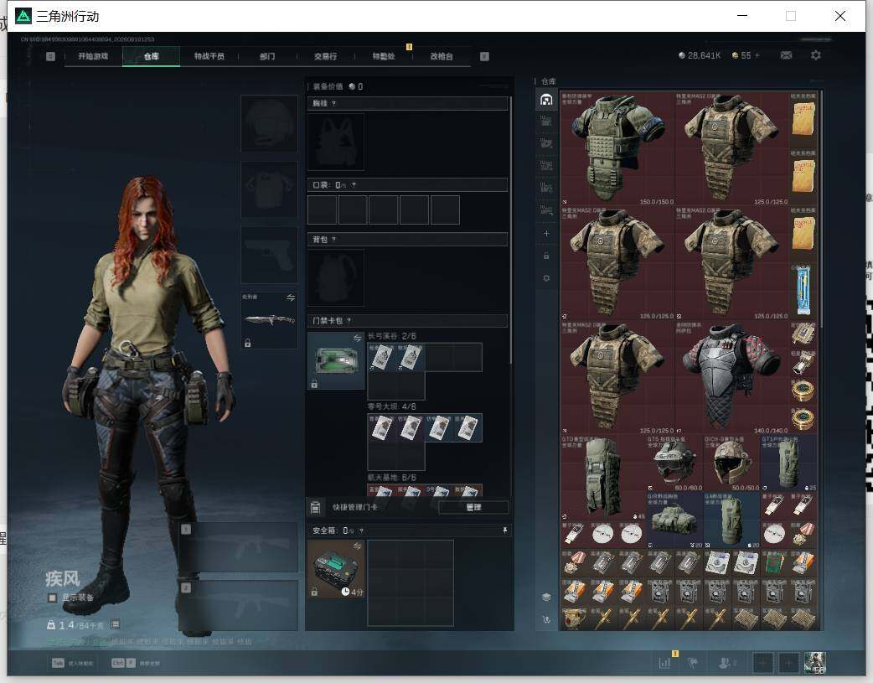This screenshot has height=683, width=873.
Task: Switch to the 开始游戏 tab
Action: 93,56
